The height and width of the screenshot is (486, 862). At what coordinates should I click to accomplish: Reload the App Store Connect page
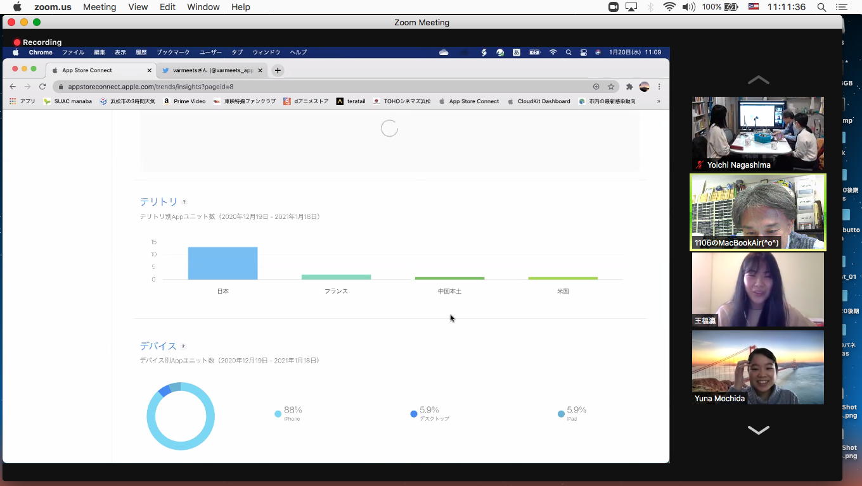click(x=42, y=87)
